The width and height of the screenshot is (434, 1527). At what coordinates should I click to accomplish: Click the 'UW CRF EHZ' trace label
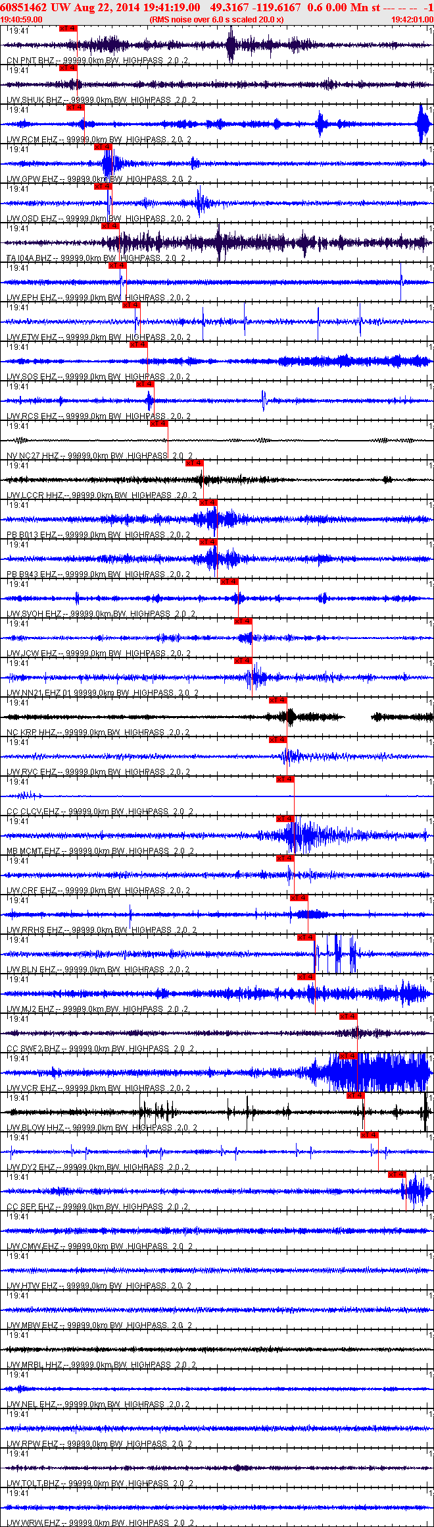(32, 891)
